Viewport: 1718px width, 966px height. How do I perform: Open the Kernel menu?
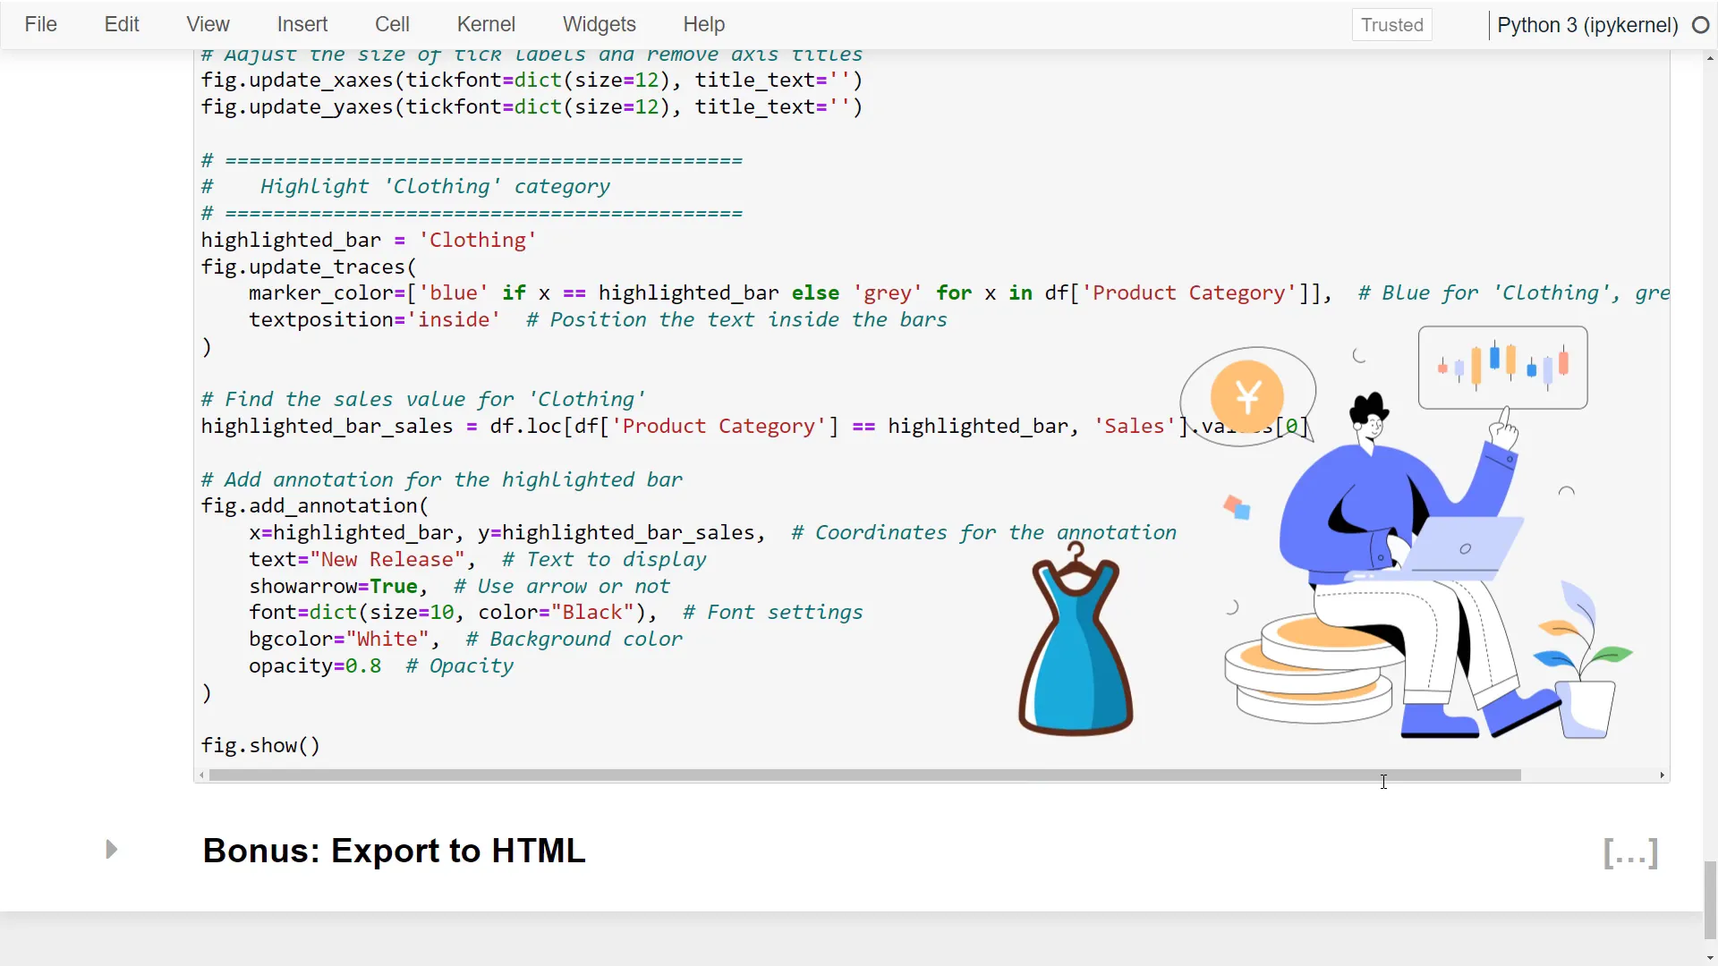(x=486, y=24)
